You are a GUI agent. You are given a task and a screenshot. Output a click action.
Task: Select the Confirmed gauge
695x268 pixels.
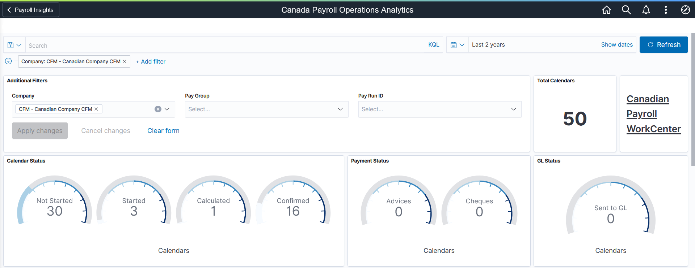point(293,200)
